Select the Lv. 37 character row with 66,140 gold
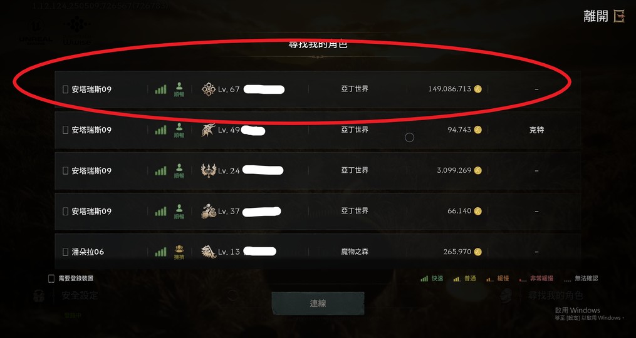Image resolution: width=636 pixels, height=338 pixels. coord(318,211)
